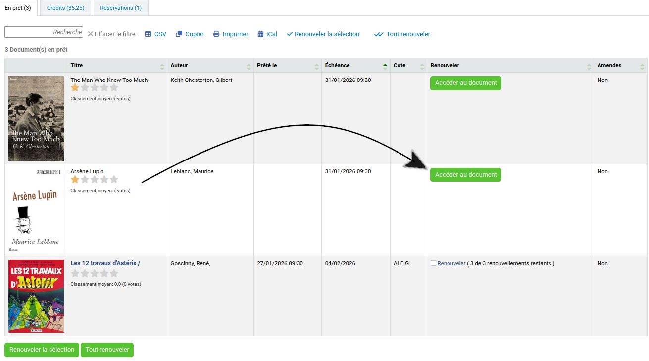
Task: Tick the Renouveler checkbox for Astérix
Action: pyautogui.click(x=433, y=263)
